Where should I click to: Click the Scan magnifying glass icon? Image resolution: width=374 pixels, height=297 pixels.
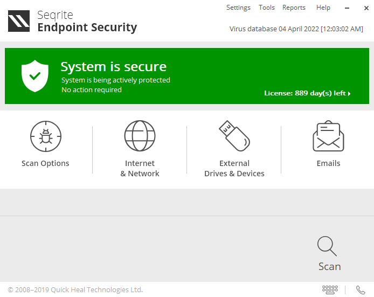(327, 246)
